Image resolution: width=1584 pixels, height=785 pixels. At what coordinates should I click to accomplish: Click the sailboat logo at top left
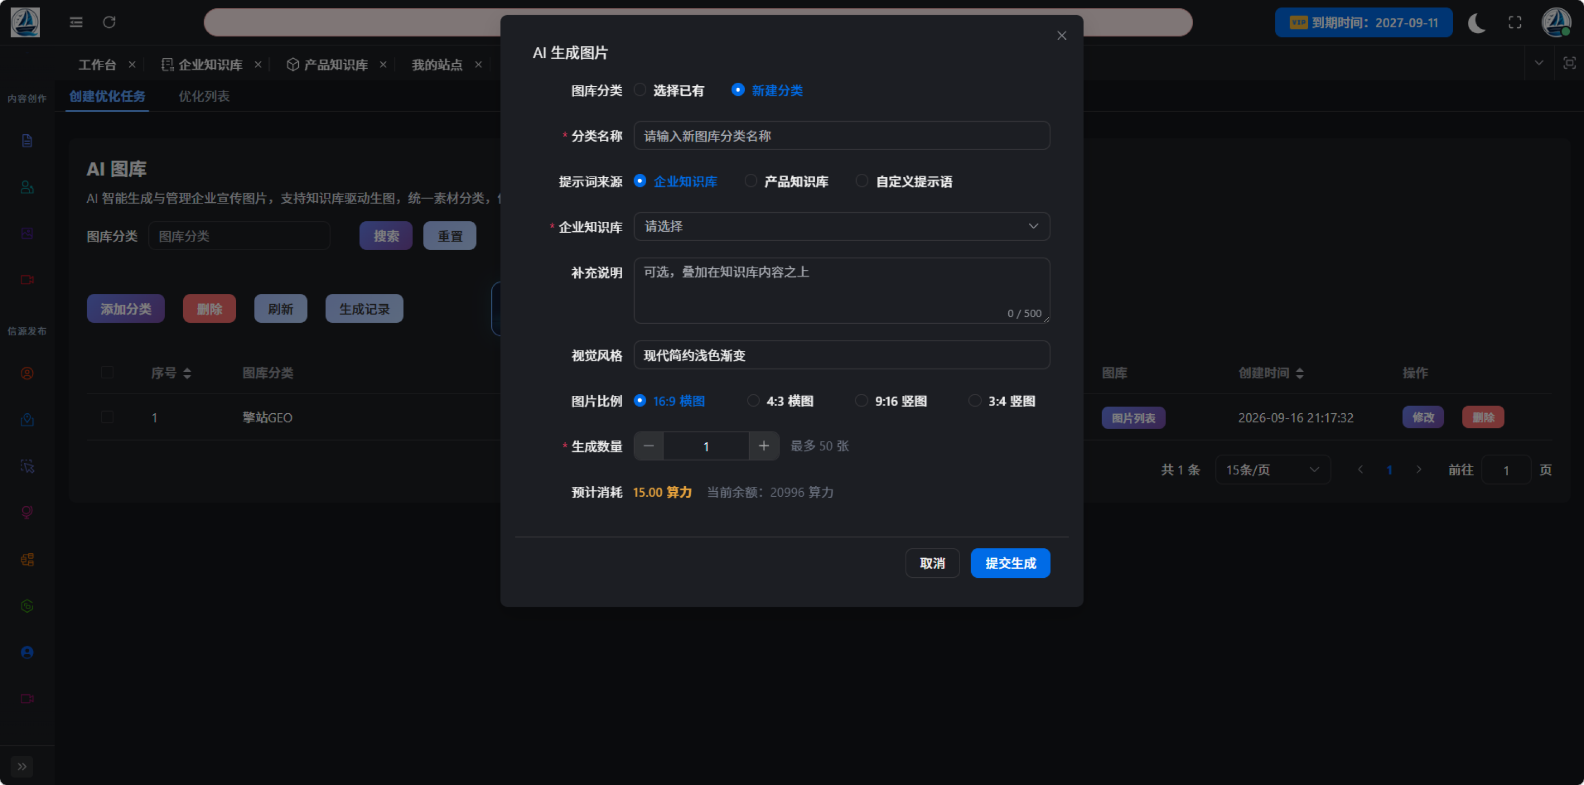[x=25, y=22]
